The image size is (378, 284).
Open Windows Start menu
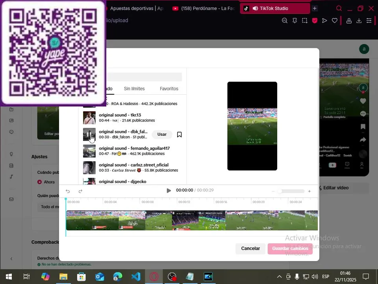(x=9, y=277)
